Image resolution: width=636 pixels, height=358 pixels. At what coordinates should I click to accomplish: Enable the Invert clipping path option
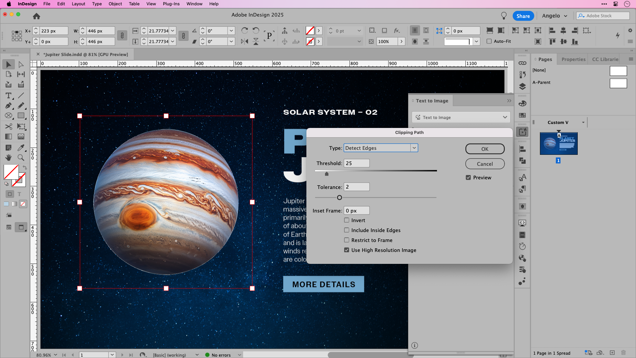coord(346,220)
